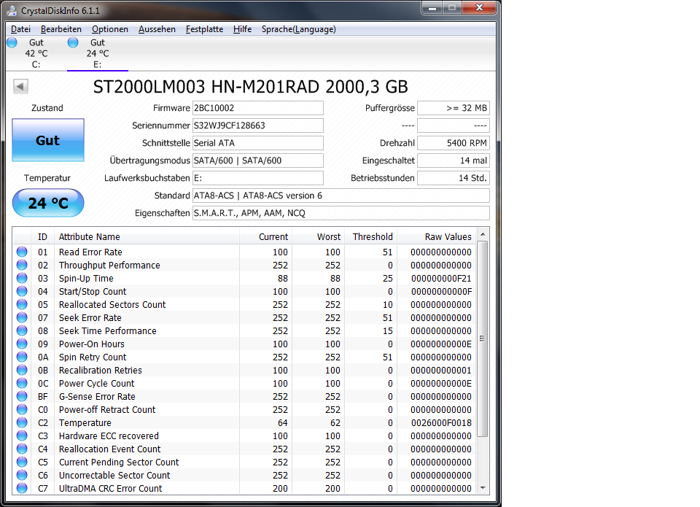
Task: Select drive E: status tab
Action: coord(97,53)
